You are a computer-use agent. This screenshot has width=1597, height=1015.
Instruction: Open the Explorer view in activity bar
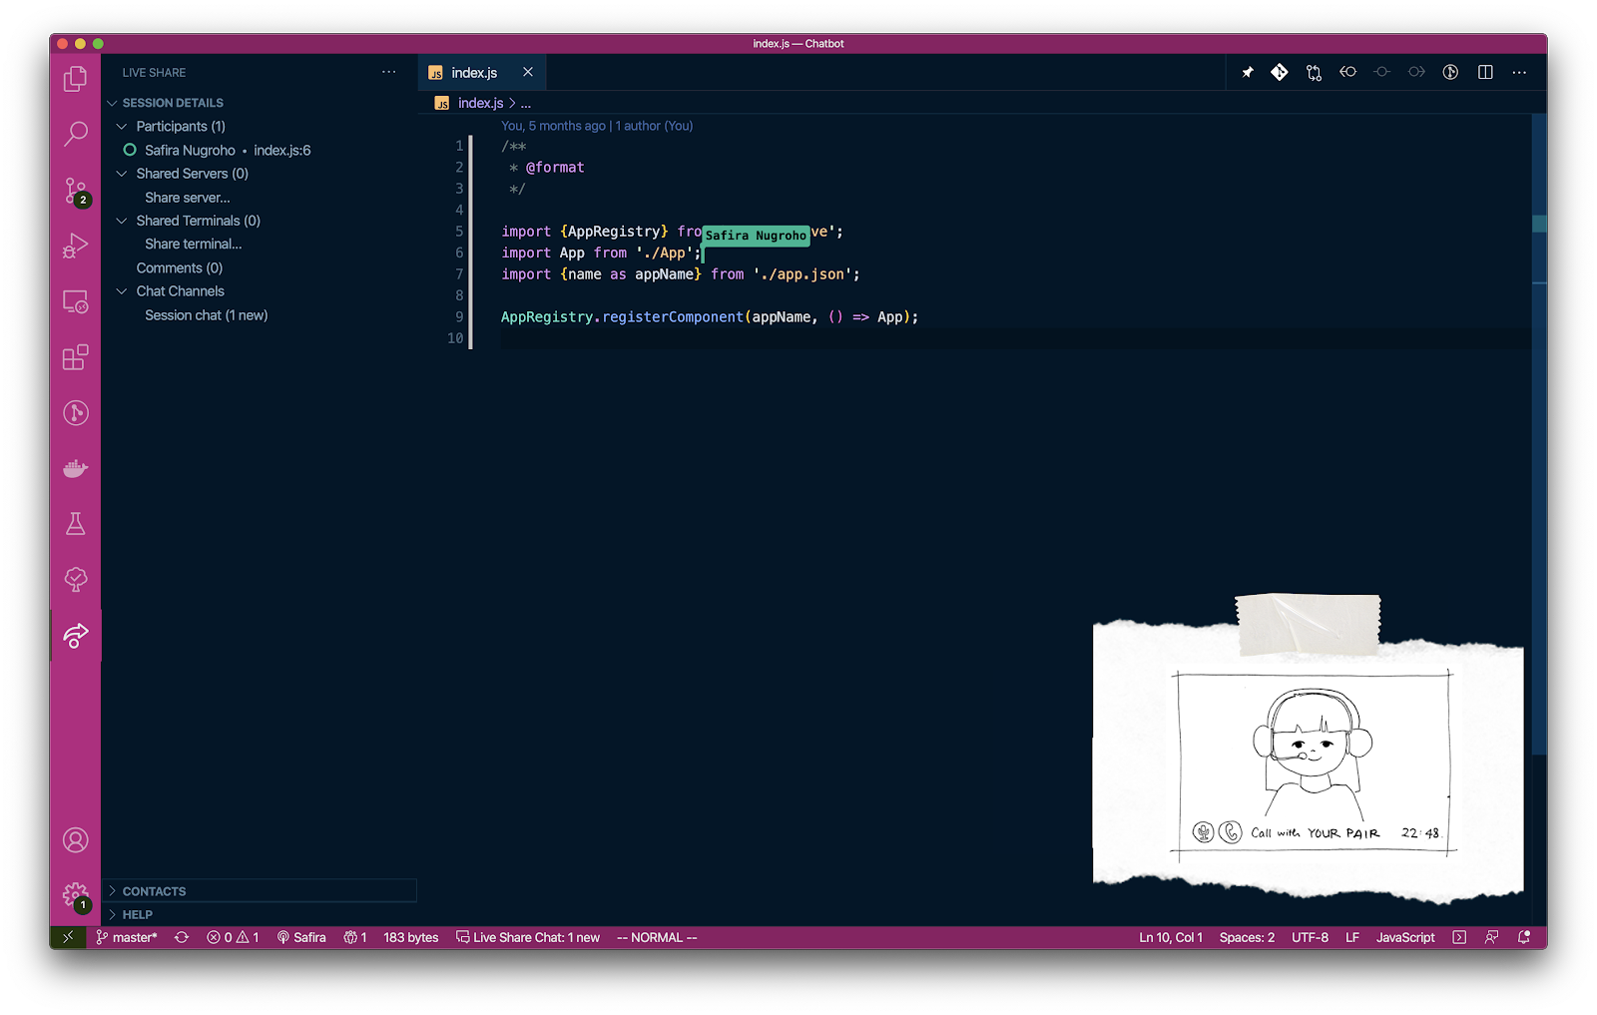(75, 79)
